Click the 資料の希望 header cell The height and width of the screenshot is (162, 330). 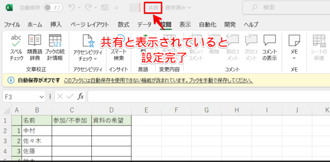pos(111,121)
